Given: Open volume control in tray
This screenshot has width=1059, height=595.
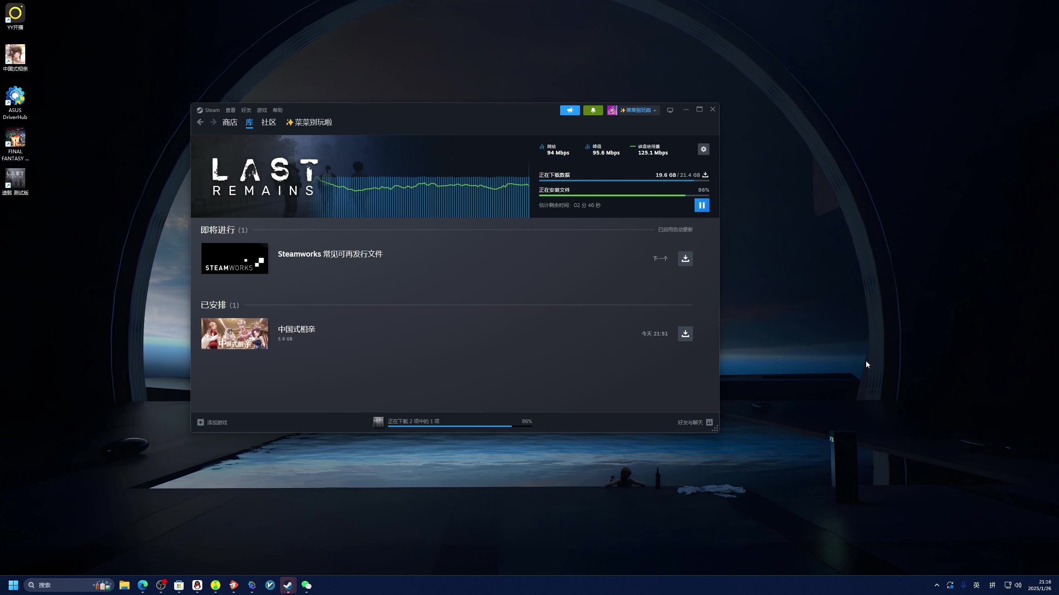Looking at the screenshot, I should click(x=1018, y=585).
